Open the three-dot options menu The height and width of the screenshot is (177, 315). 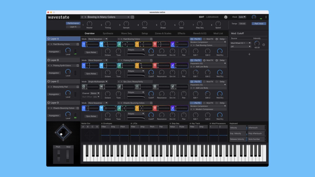coord(266,17)
